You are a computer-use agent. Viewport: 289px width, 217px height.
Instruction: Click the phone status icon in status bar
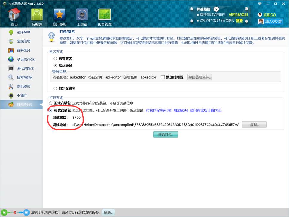pyautogui.click(x=4, y=213)
